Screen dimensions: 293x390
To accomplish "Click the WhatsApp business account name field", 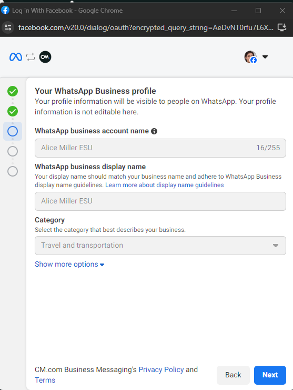I will [160, 148].
